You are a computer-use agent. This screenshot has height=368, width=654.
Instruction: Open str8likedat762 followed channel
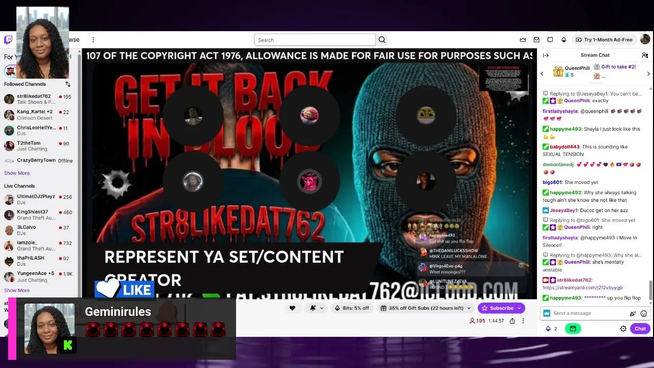pos(39,99)
